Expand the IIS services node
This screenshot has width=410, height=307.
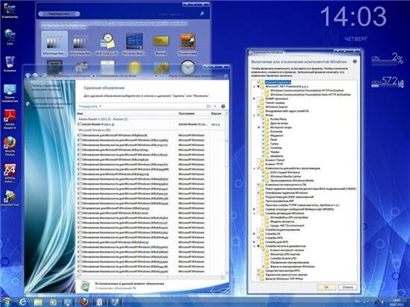point(254,234)
